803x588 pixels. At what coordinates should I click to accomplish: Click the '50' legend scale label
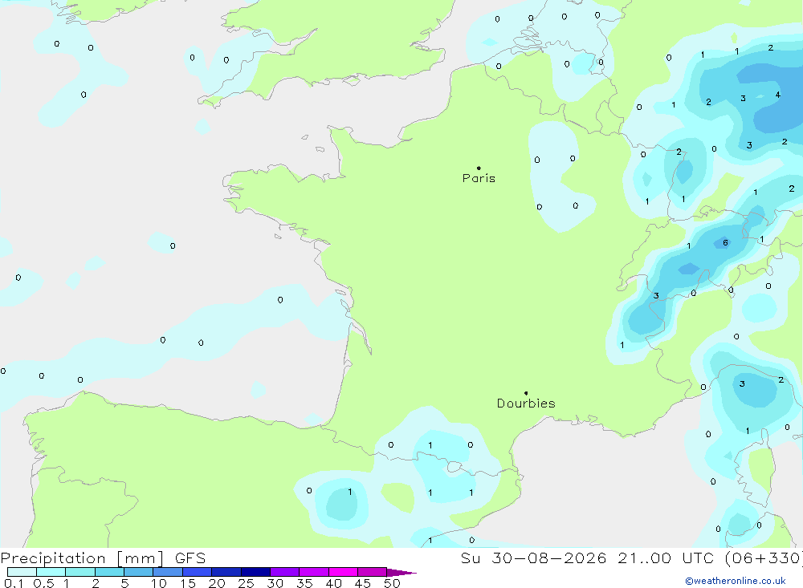[x=392, y=583]
